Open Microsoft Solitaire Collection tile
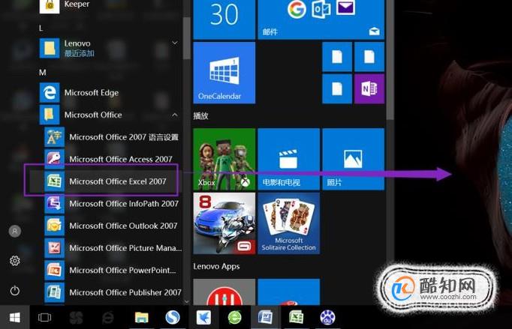The image size is (512, 329). coord(288,223)
